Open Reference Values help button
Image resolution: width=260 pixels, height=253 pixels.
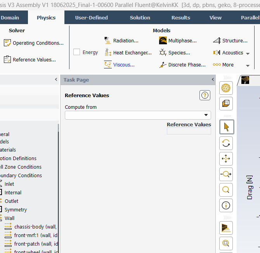tap(205, 95)
